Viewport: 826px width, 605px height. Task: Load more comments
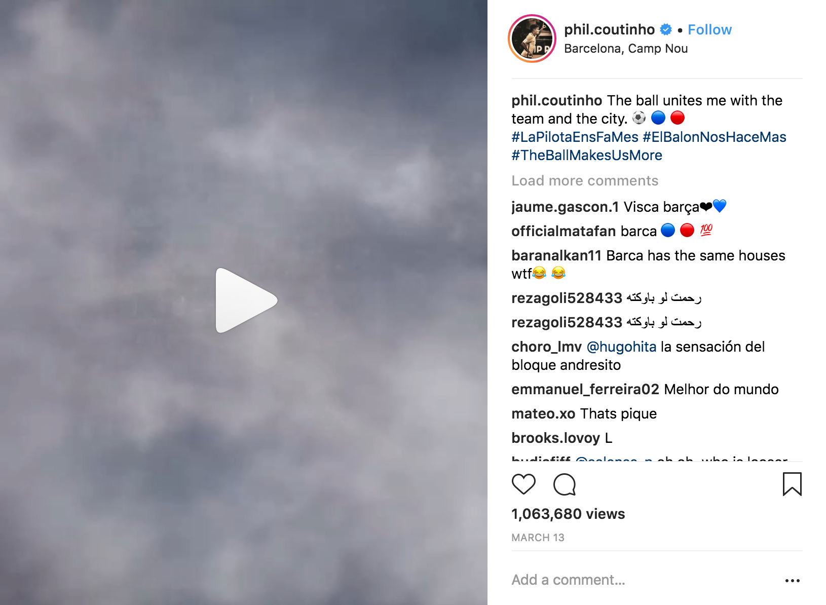(585, 181)
